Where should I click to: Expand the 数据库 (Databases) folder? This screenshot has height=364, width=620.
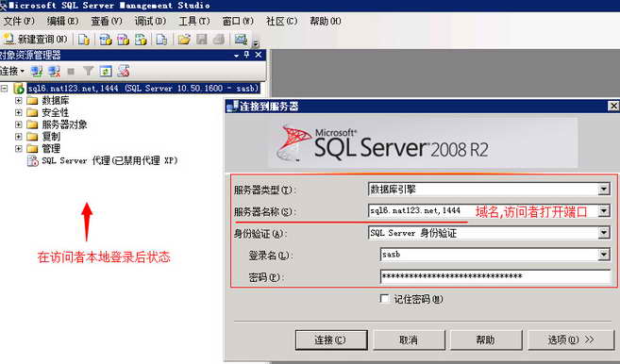pyautogui.click(x=18, y=100)
